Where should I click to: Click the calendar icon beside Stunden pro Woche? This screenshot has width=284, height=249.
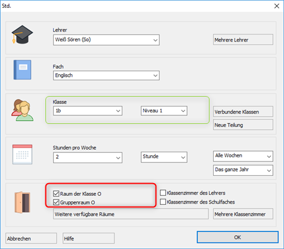22,154
